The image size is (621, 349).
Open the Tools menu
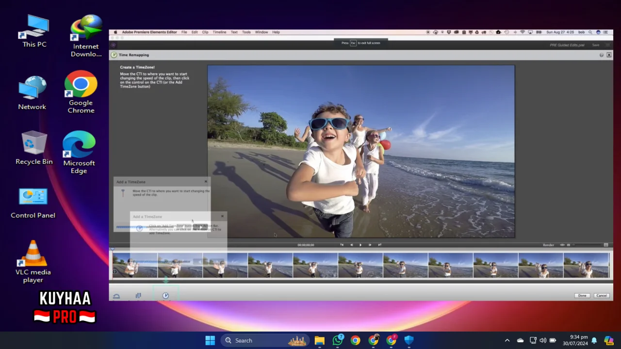(x=246, y=32)
